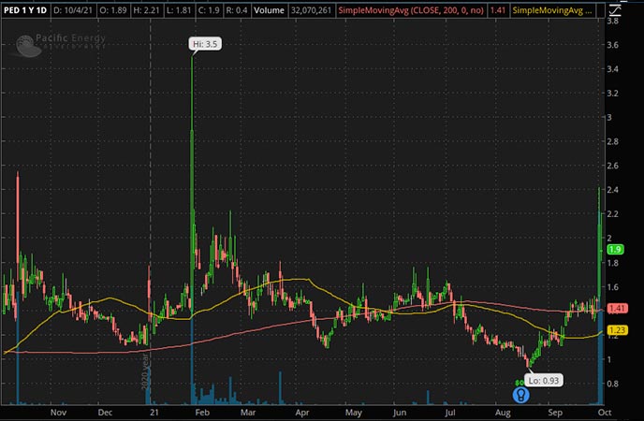The image size is (644, 421).
Task: Click the blue lightbulb idea icon
Action: (x=520, y=395)
